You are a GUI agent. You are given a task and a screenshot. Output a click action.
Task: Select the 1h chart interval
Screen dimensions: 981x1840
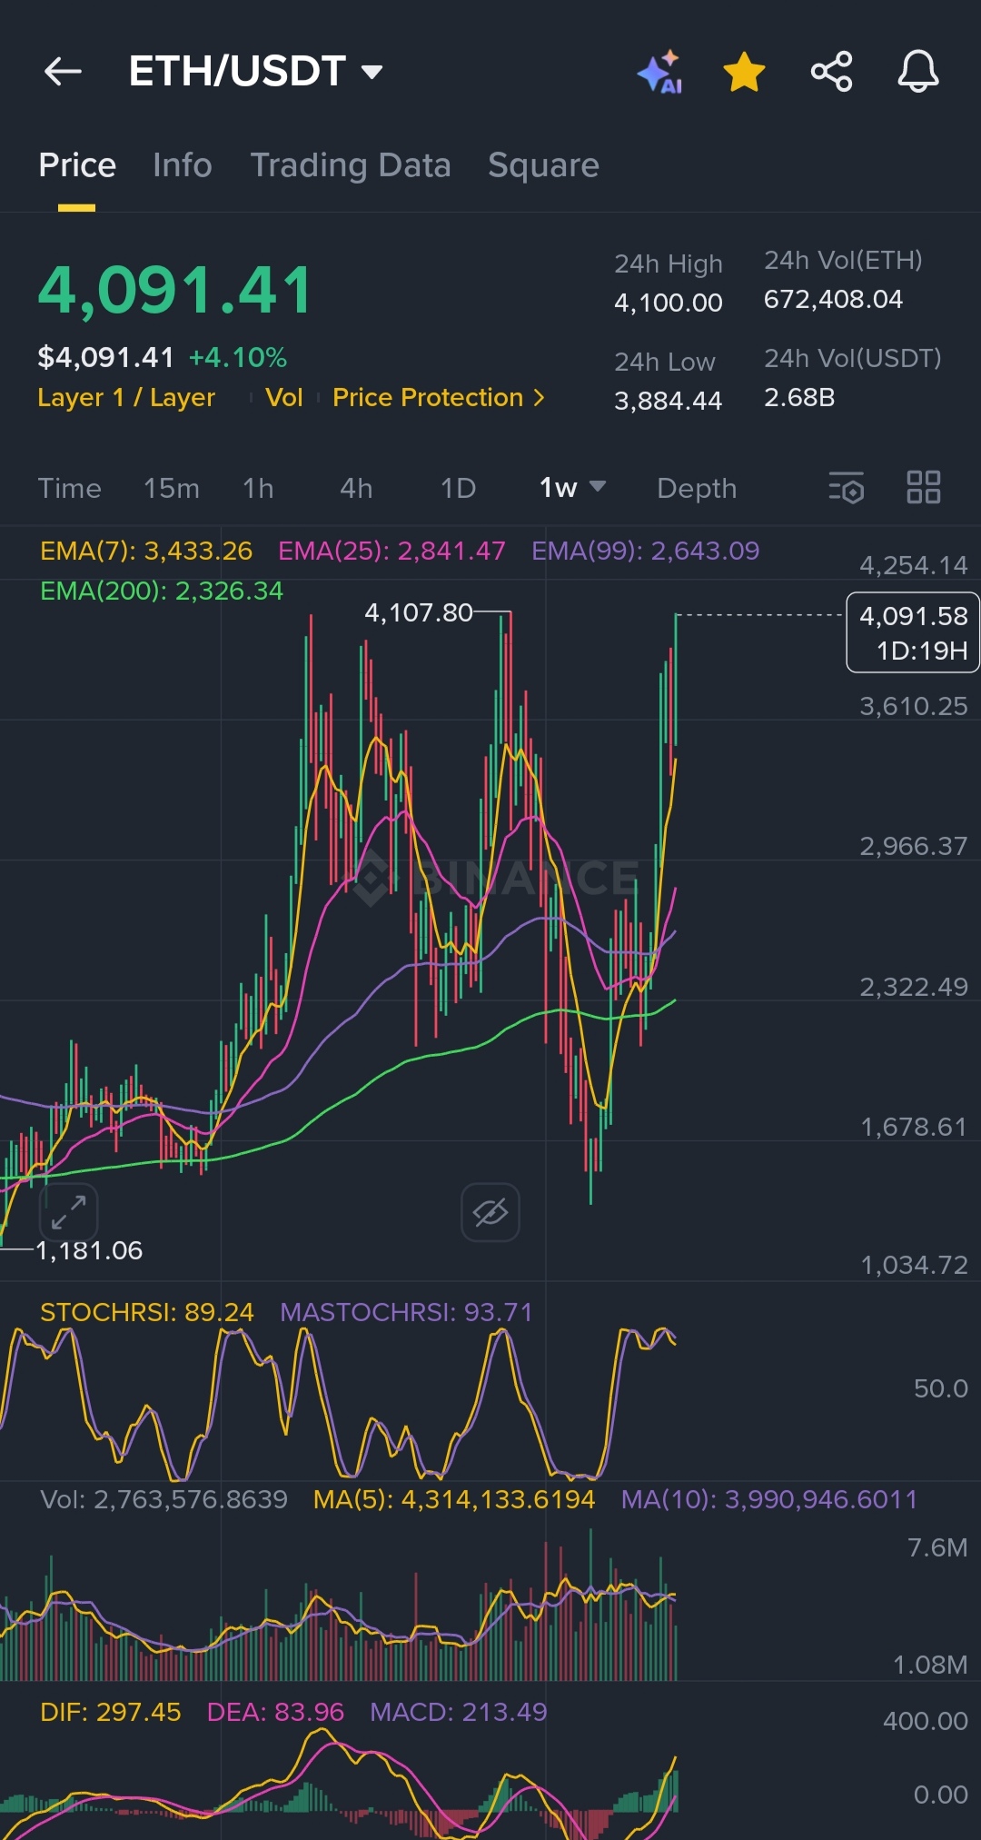click(x=258, y=488)
